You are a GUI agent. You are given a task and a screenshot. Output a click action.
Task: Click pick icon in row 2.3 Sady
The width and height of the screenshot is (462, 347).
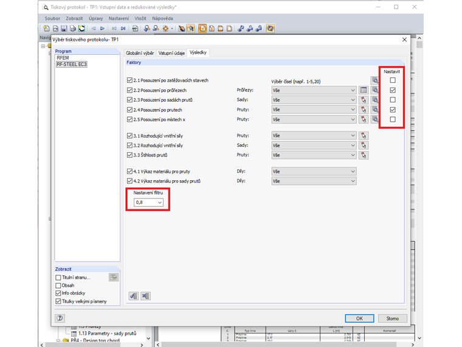pyautogui.click(x=364, y=100)
